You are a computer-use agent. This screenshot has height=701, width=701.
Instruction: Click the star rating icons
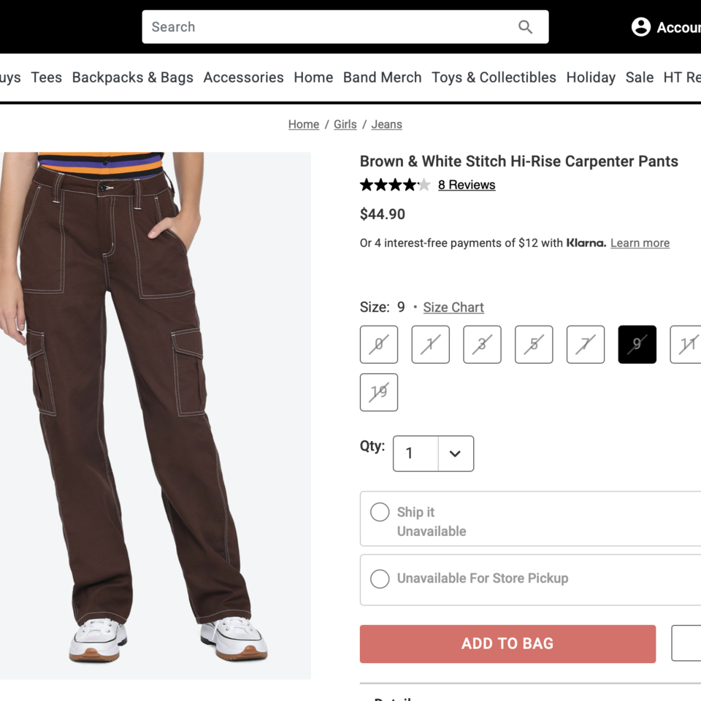394,185
